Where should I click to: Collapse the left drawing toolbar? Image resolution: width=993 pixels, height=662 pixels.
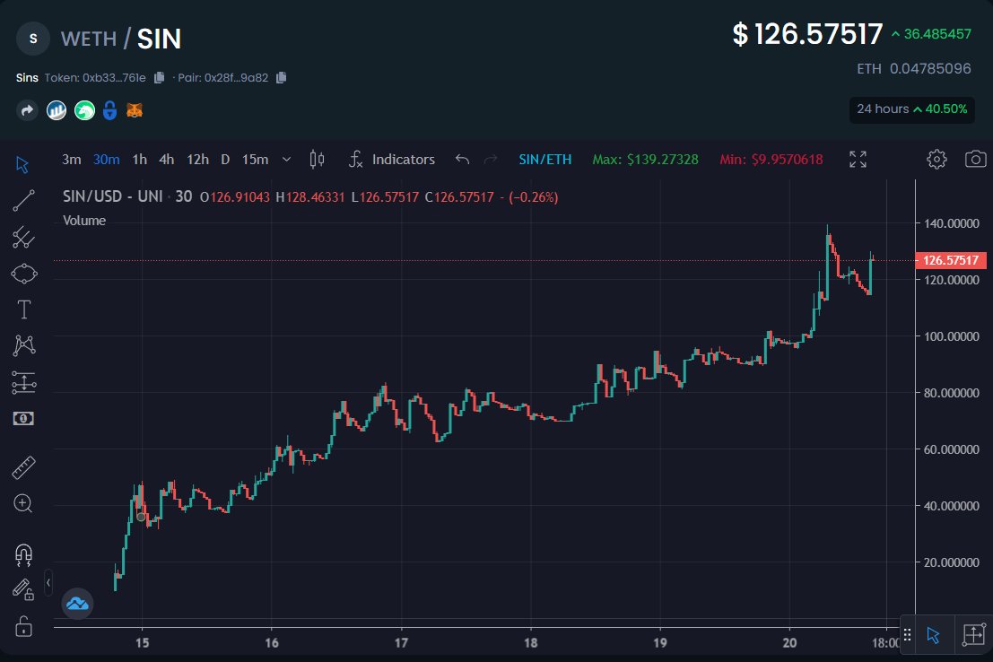tap(48, 583)
